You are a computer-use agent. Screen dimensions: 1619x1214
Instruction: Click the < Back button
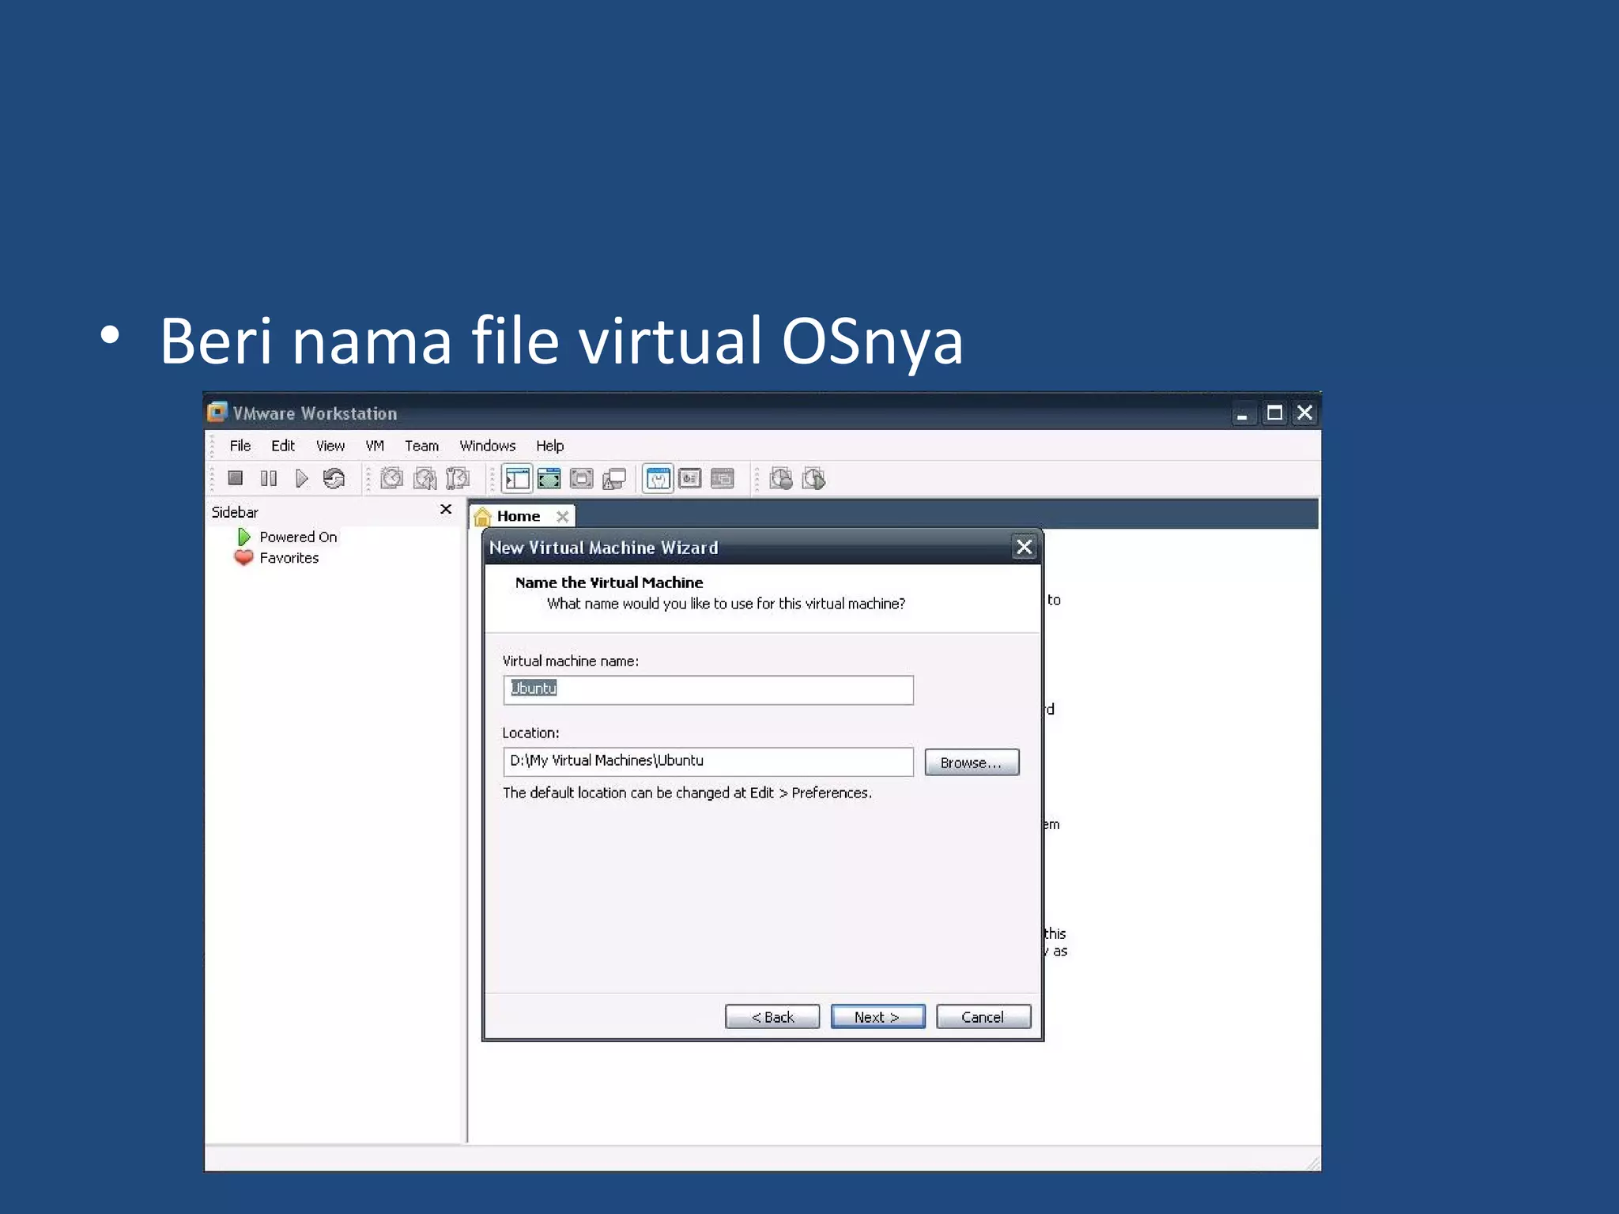pos(772,1017)
